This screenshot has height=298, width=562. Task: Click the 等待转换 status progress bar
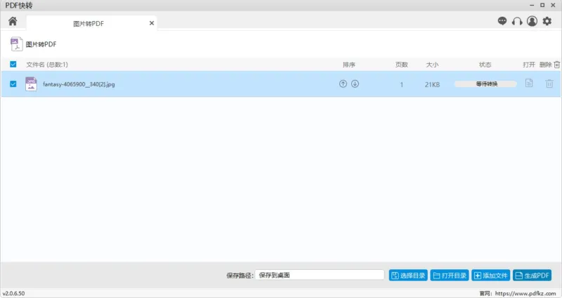[486, 84]
